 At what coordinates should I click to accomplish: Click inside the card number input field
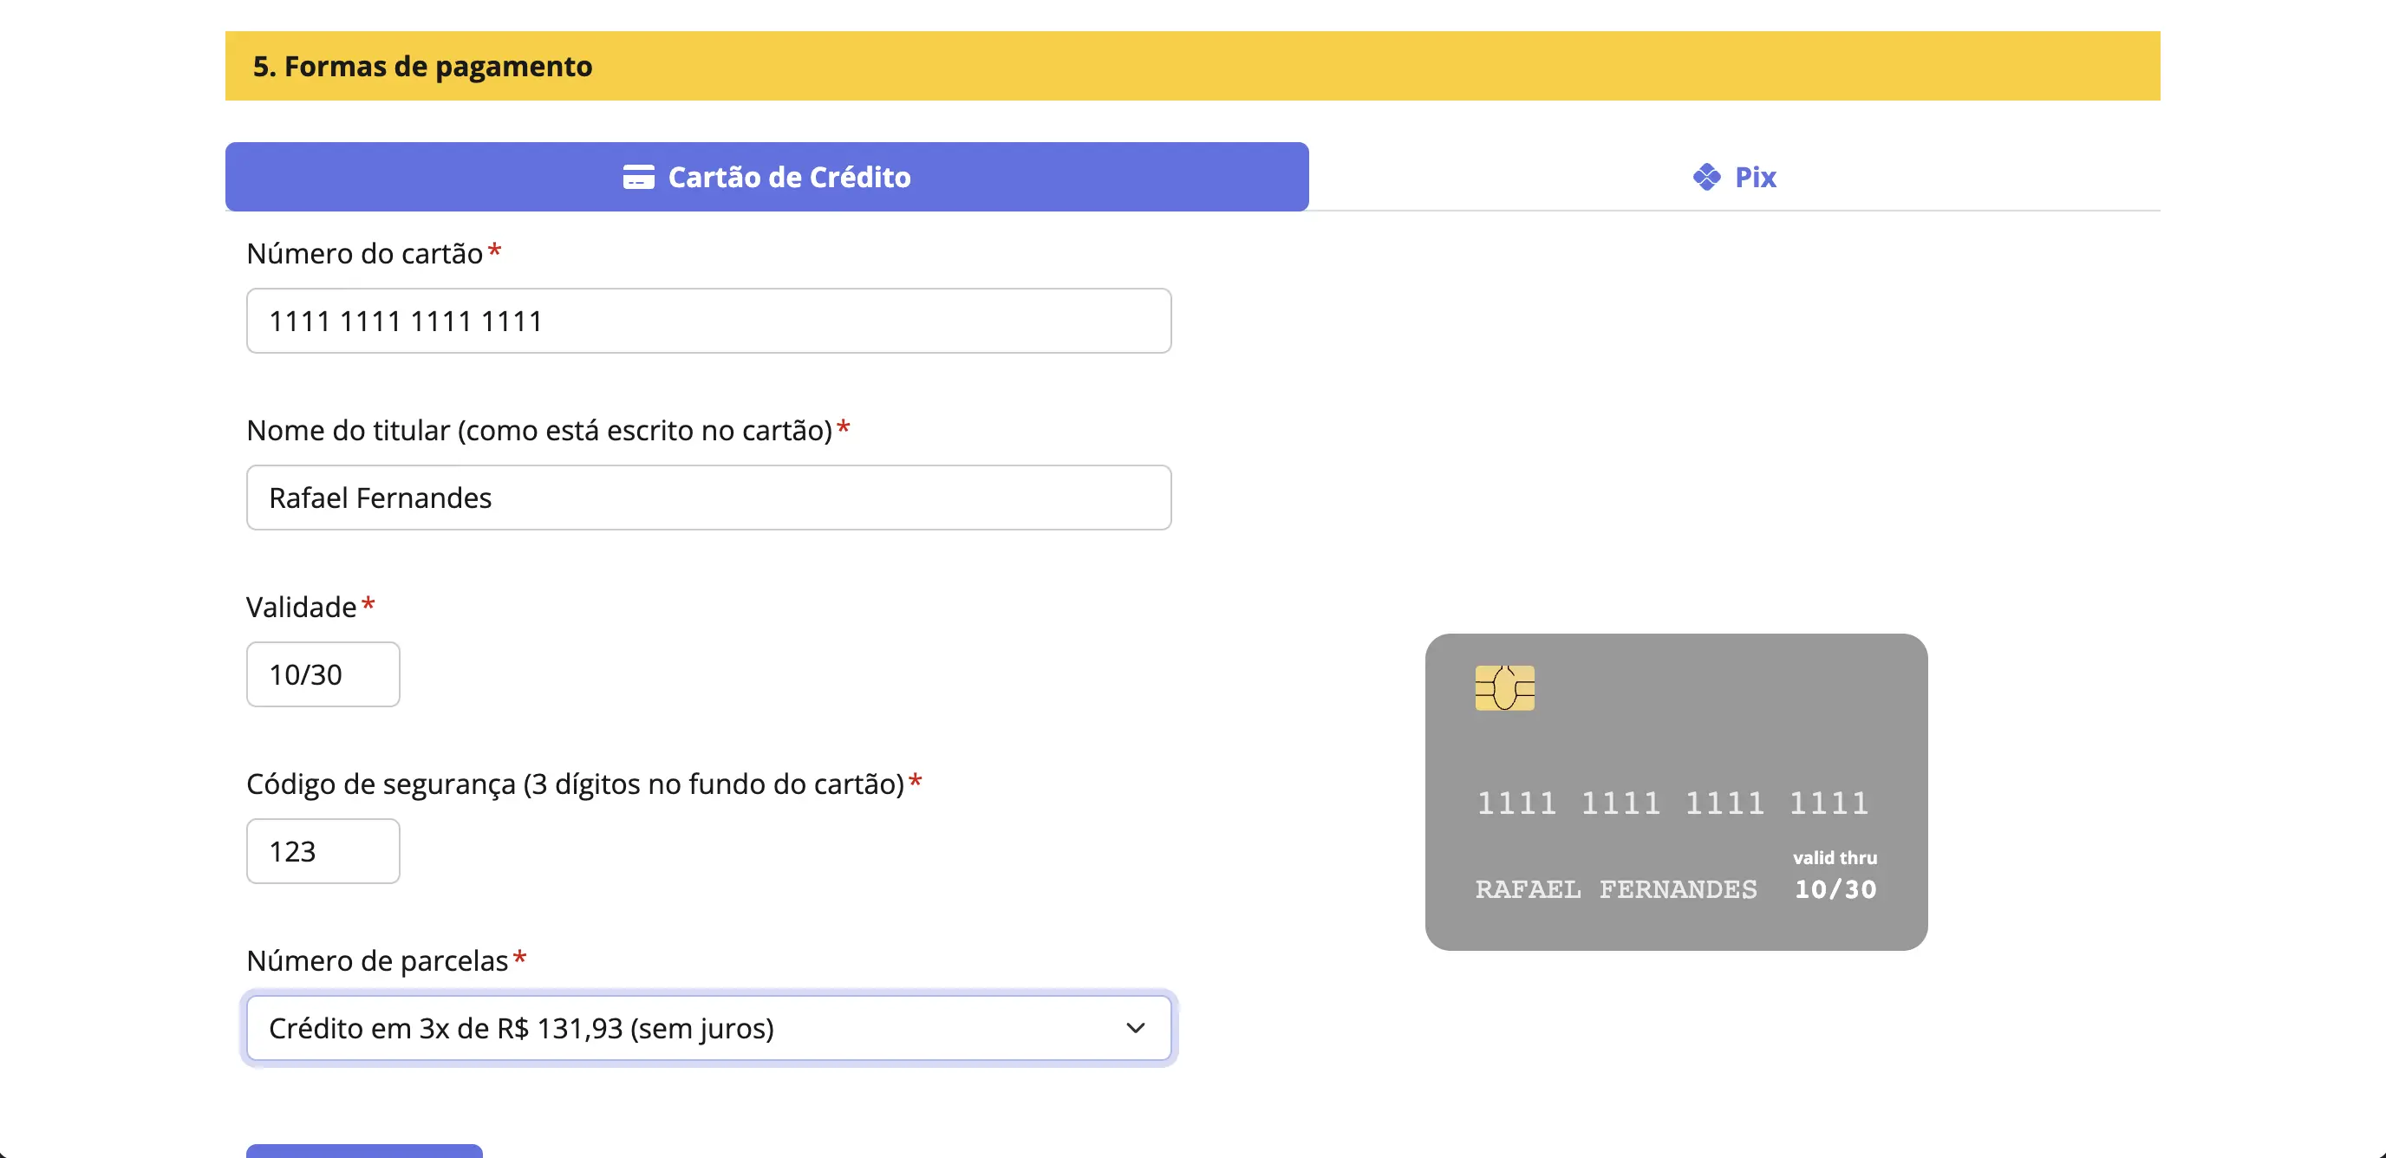708,321
